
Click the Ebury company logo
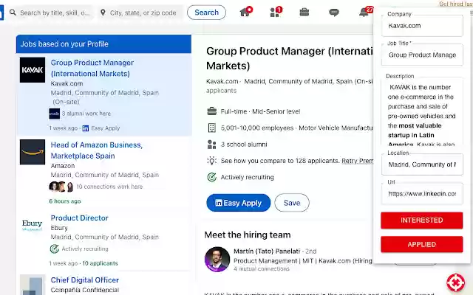coord(32,225)
